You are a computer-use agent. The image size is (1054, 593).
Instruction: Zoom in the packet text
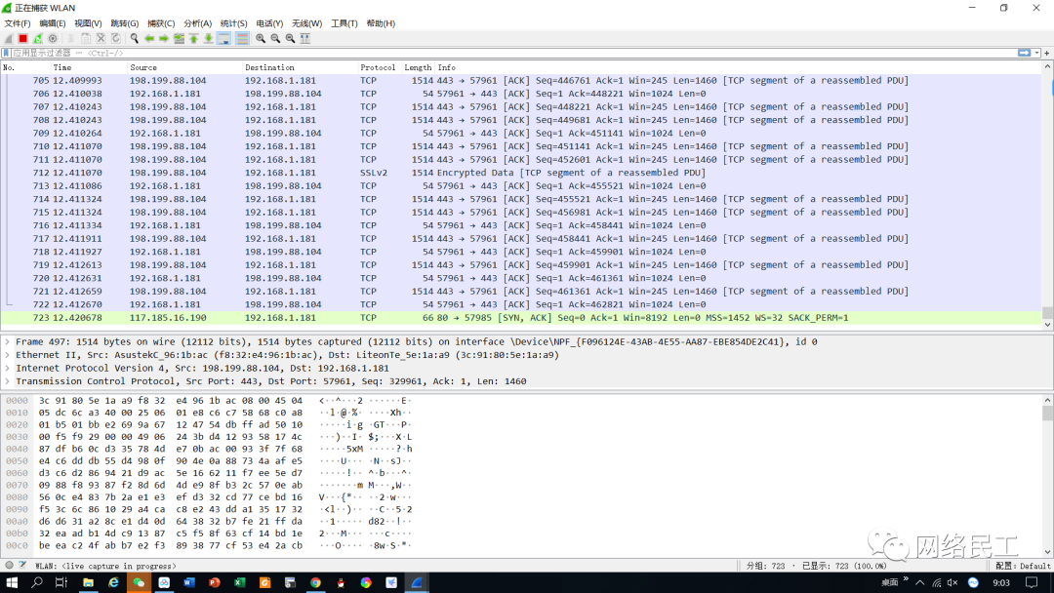click(x=261, y=38)
